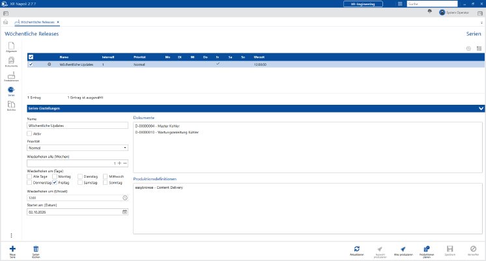Uncheck the Wöchentliche Updates row checkbox
Image resolution: width=486 pixels, height=261 pixels.
[31, 64]
